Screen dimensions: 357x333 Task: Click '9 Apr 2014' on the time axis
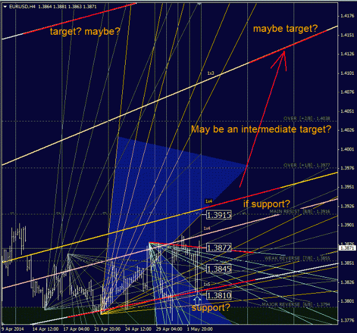click(x=13, y=329)
